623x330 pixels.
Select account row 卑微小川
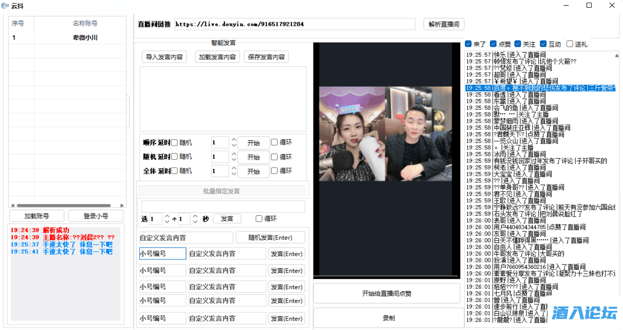pyautogui.click(x=85, y=38)
